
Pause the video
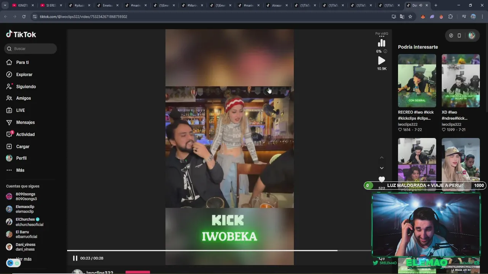coord(75,258)
